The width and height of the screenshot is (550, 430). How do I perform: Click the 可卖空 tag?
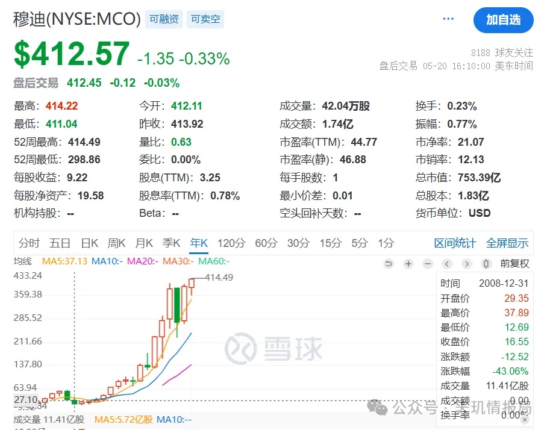(x=205, y=19)
